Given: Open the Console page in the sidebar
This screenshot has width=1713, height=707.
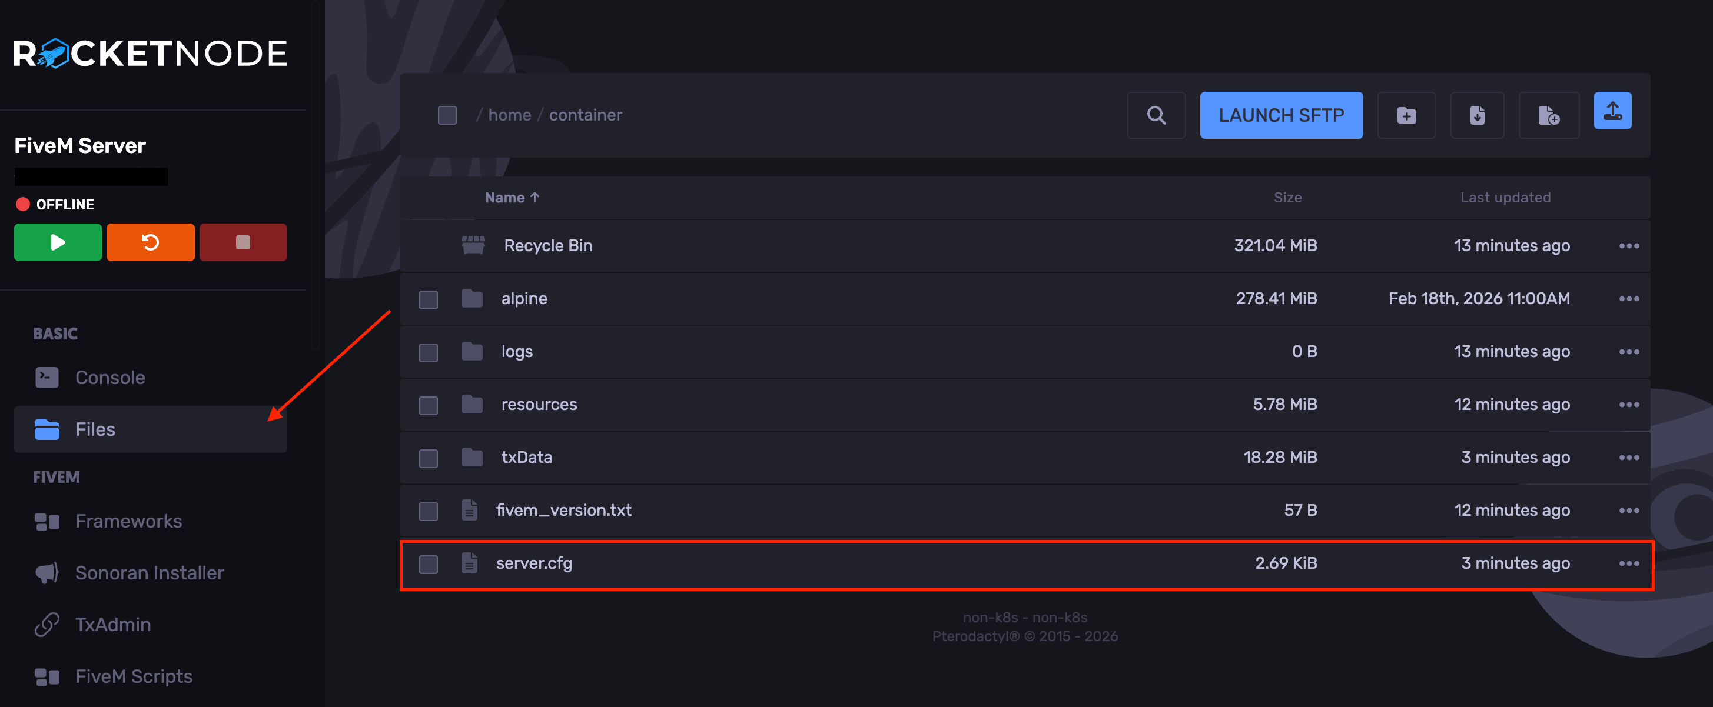Looking at the screenshot, I should (109, 378).
